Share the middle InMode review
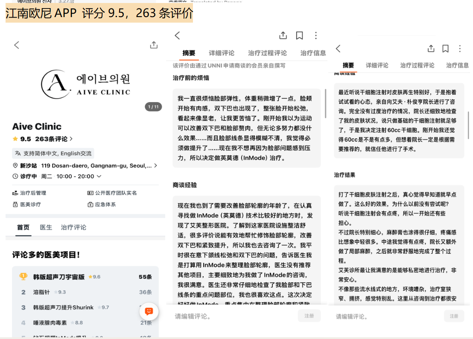The height and width of the screenshot is (339, 473). click(283, 35)
